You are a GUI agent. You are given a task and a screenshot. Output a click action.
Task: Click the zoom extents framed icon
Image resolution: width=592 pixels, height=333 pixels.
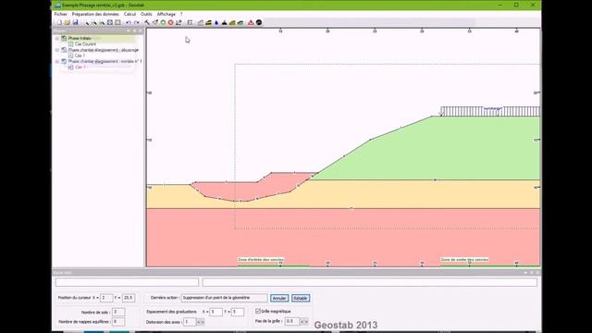pos(110,22)
